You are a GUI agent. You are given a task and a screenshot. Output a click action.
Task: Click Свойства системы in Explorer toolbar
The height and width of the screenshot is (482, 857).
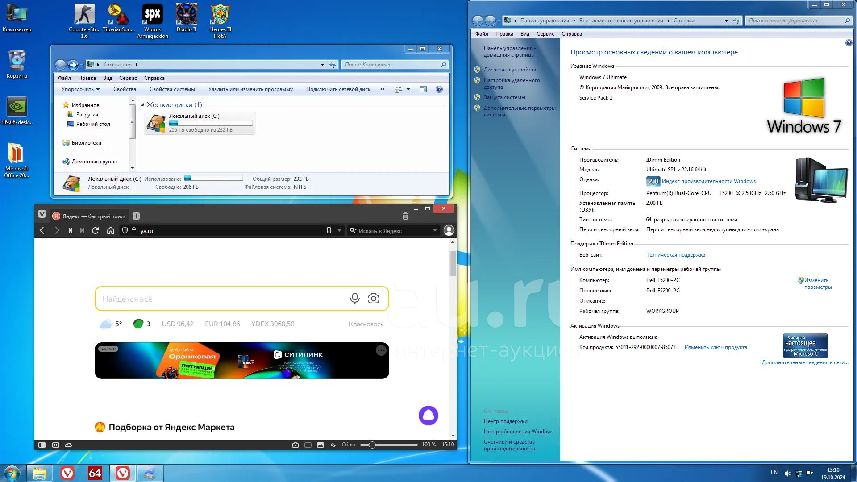[x=172, y=89]
